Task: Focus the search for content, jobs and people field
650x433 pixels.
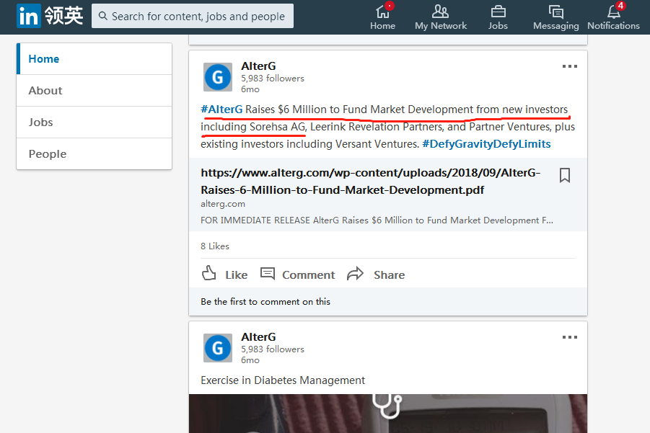Action: [x=193, y=16]
